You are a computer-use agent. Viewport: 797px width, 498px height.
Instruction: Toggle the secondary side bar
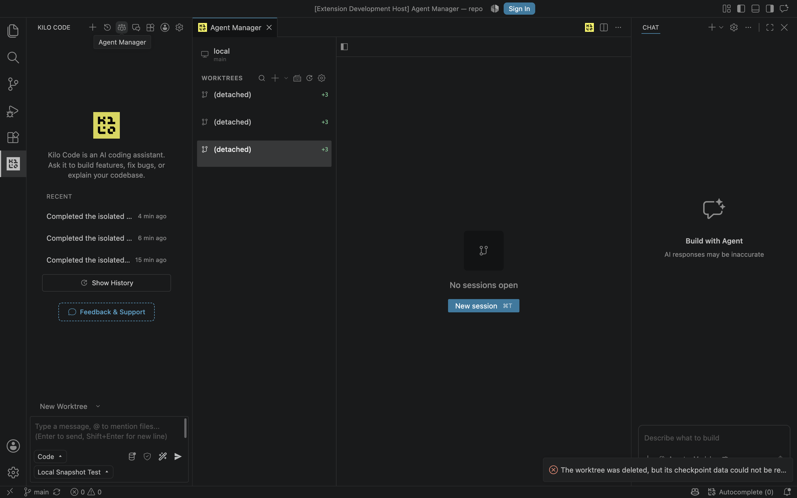(770, 9)
